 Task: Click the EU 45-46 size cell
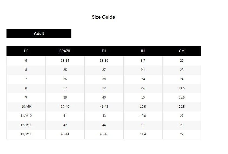(104, 134)
